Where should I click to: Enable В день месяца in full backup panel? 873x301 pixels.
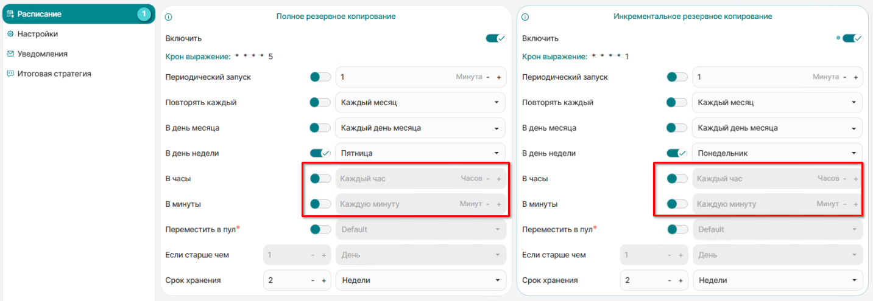pos(320,128)
